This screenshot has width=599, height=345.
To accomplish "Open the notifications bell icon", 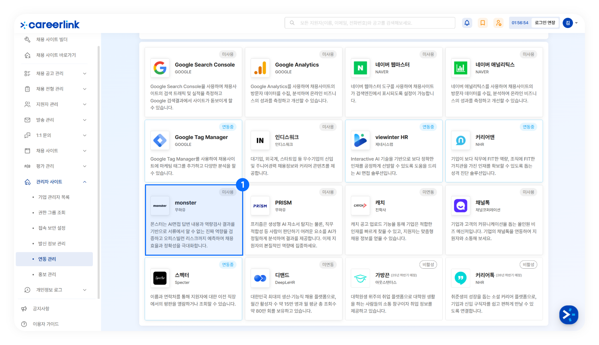I will tap(467, 23).
